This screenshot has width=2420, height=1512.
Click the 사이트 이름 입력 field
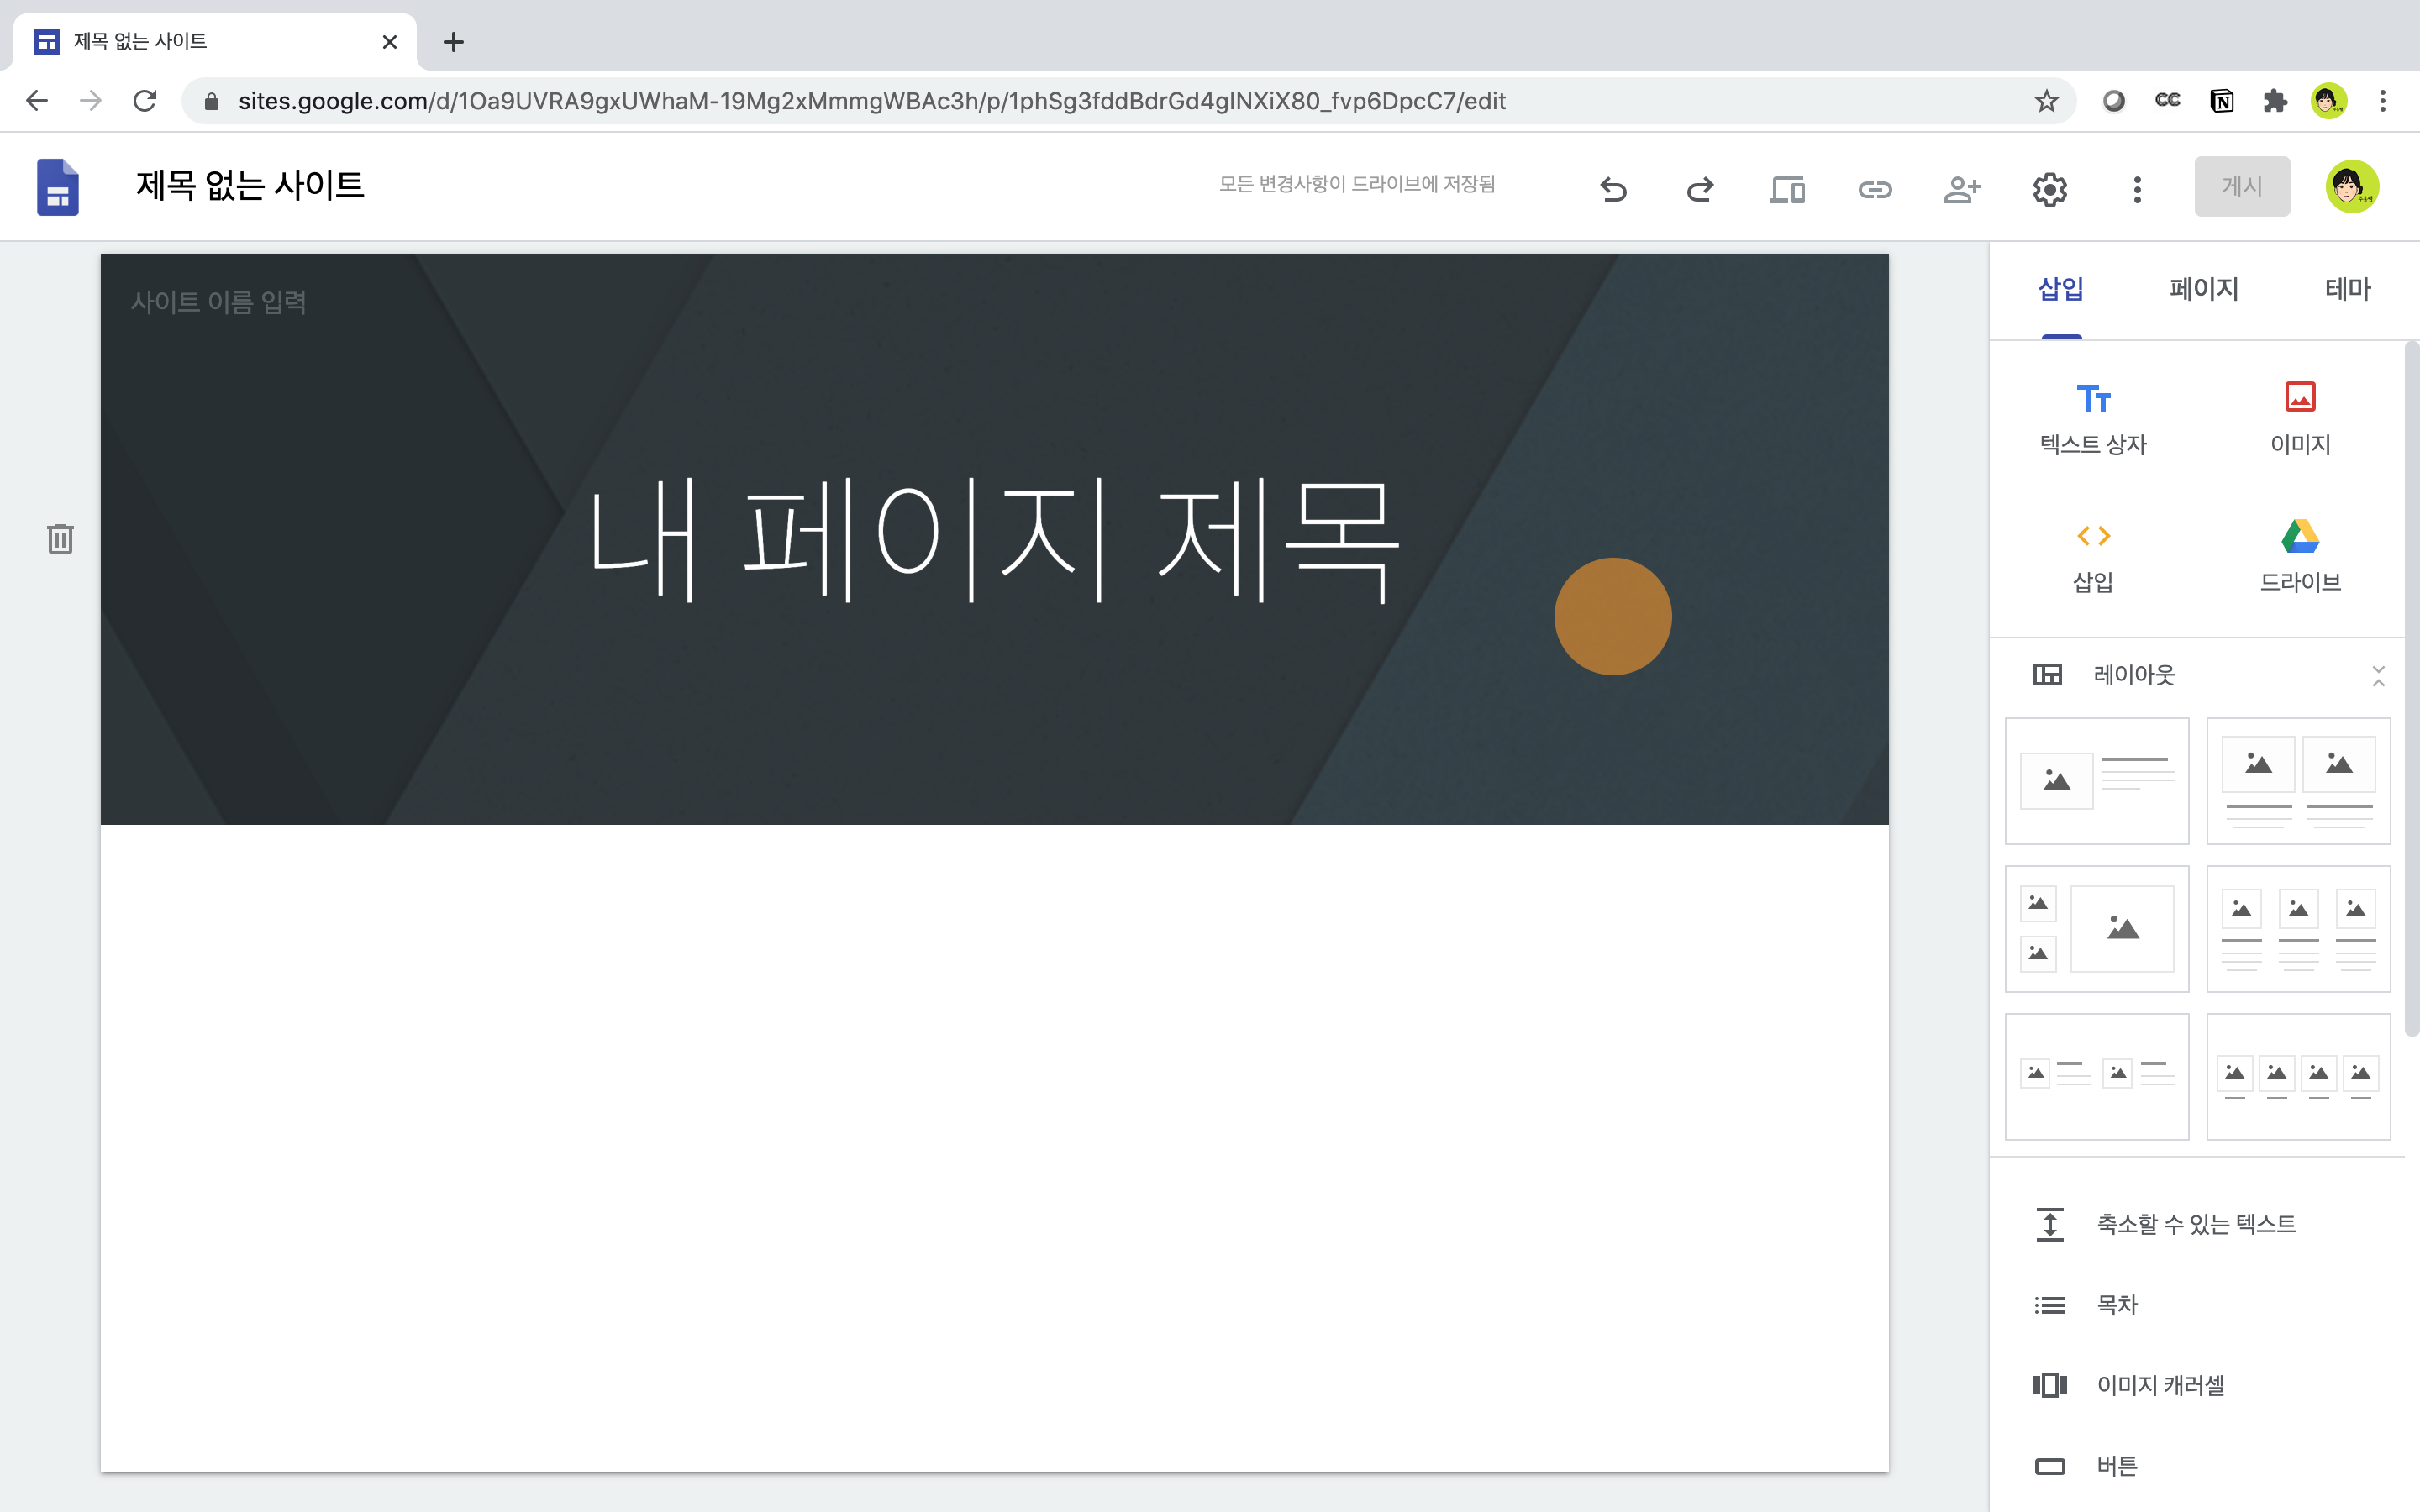coord(218,302)
